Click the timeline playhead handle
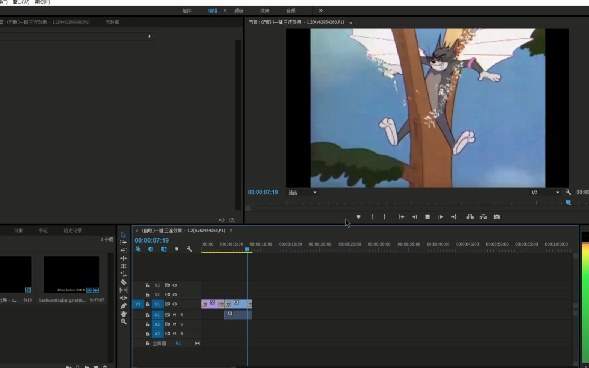Image resolution: width=589 pixels, height=368 pixels. [247, 249]
